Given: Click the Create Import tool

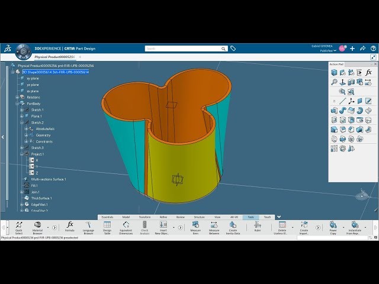Looking at the screenshot, I should [x=304, y=227].
